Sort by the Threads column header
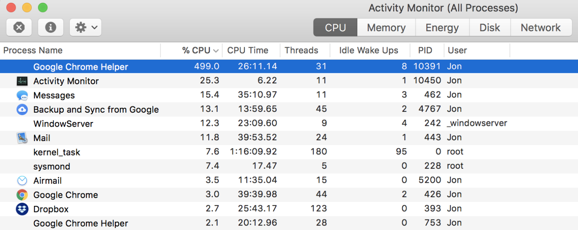The image size is (578, 230). tap(301, 50)
